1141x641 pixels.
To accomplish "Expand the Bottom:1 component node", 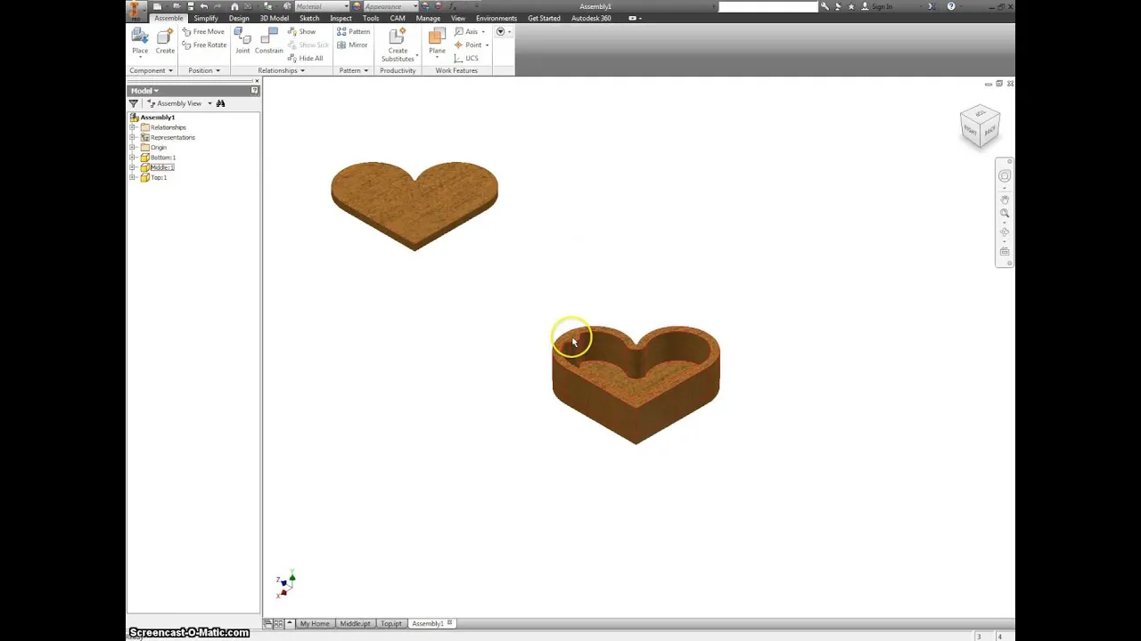I will 134,158.
